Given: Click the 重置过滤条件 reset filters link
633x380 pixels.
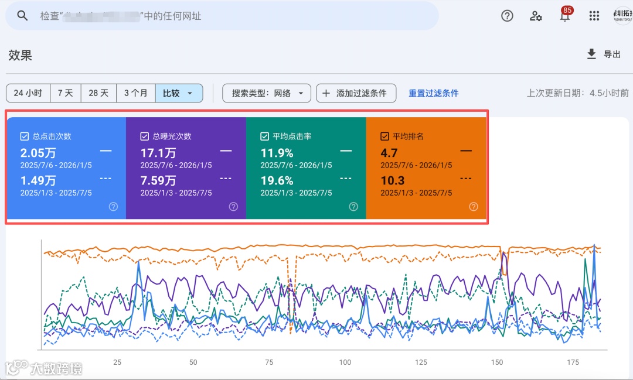Looking at the screenshot, I should [433, 93].
